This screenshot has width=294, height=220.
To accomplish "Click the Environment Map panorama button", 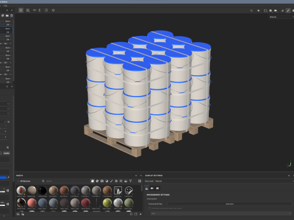I will [x=230, y=204].
